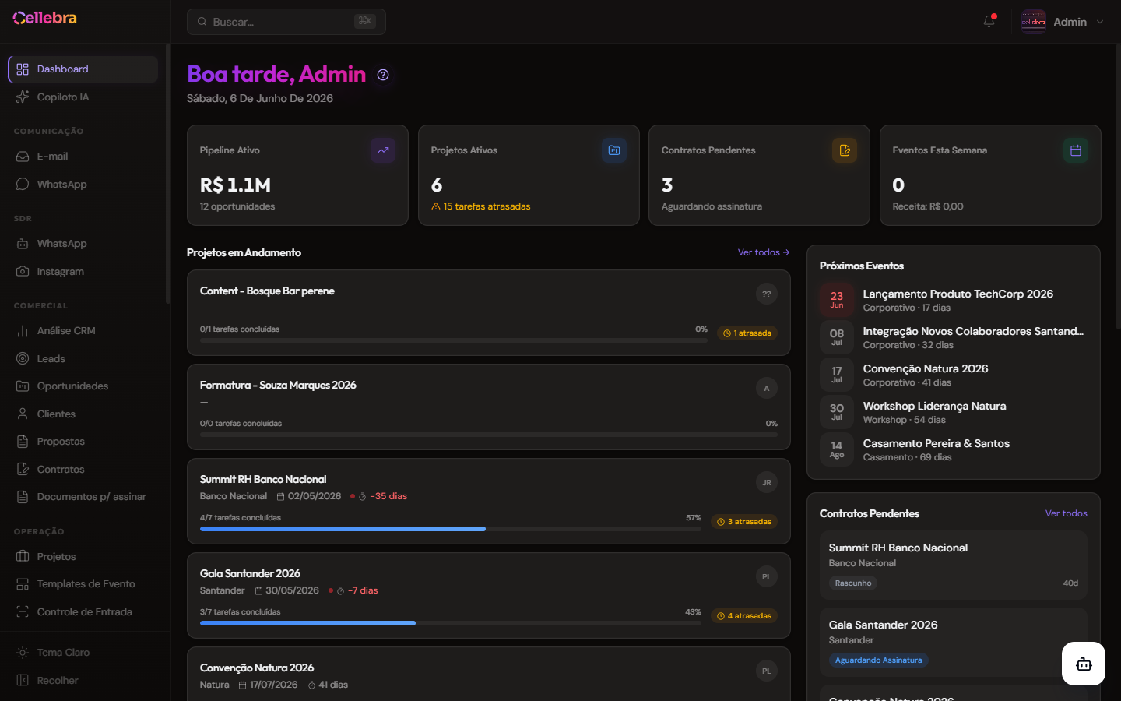Click the Eventos Esta Semana calendar icon
The image size is (1121, 701).
[x=1076, y=150]
